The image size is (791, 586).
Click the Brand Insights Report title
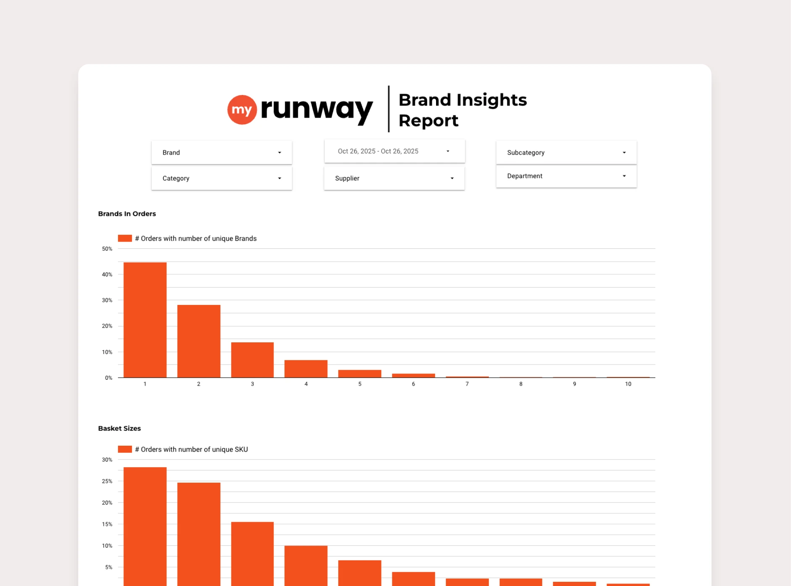[x=463, y=110]
